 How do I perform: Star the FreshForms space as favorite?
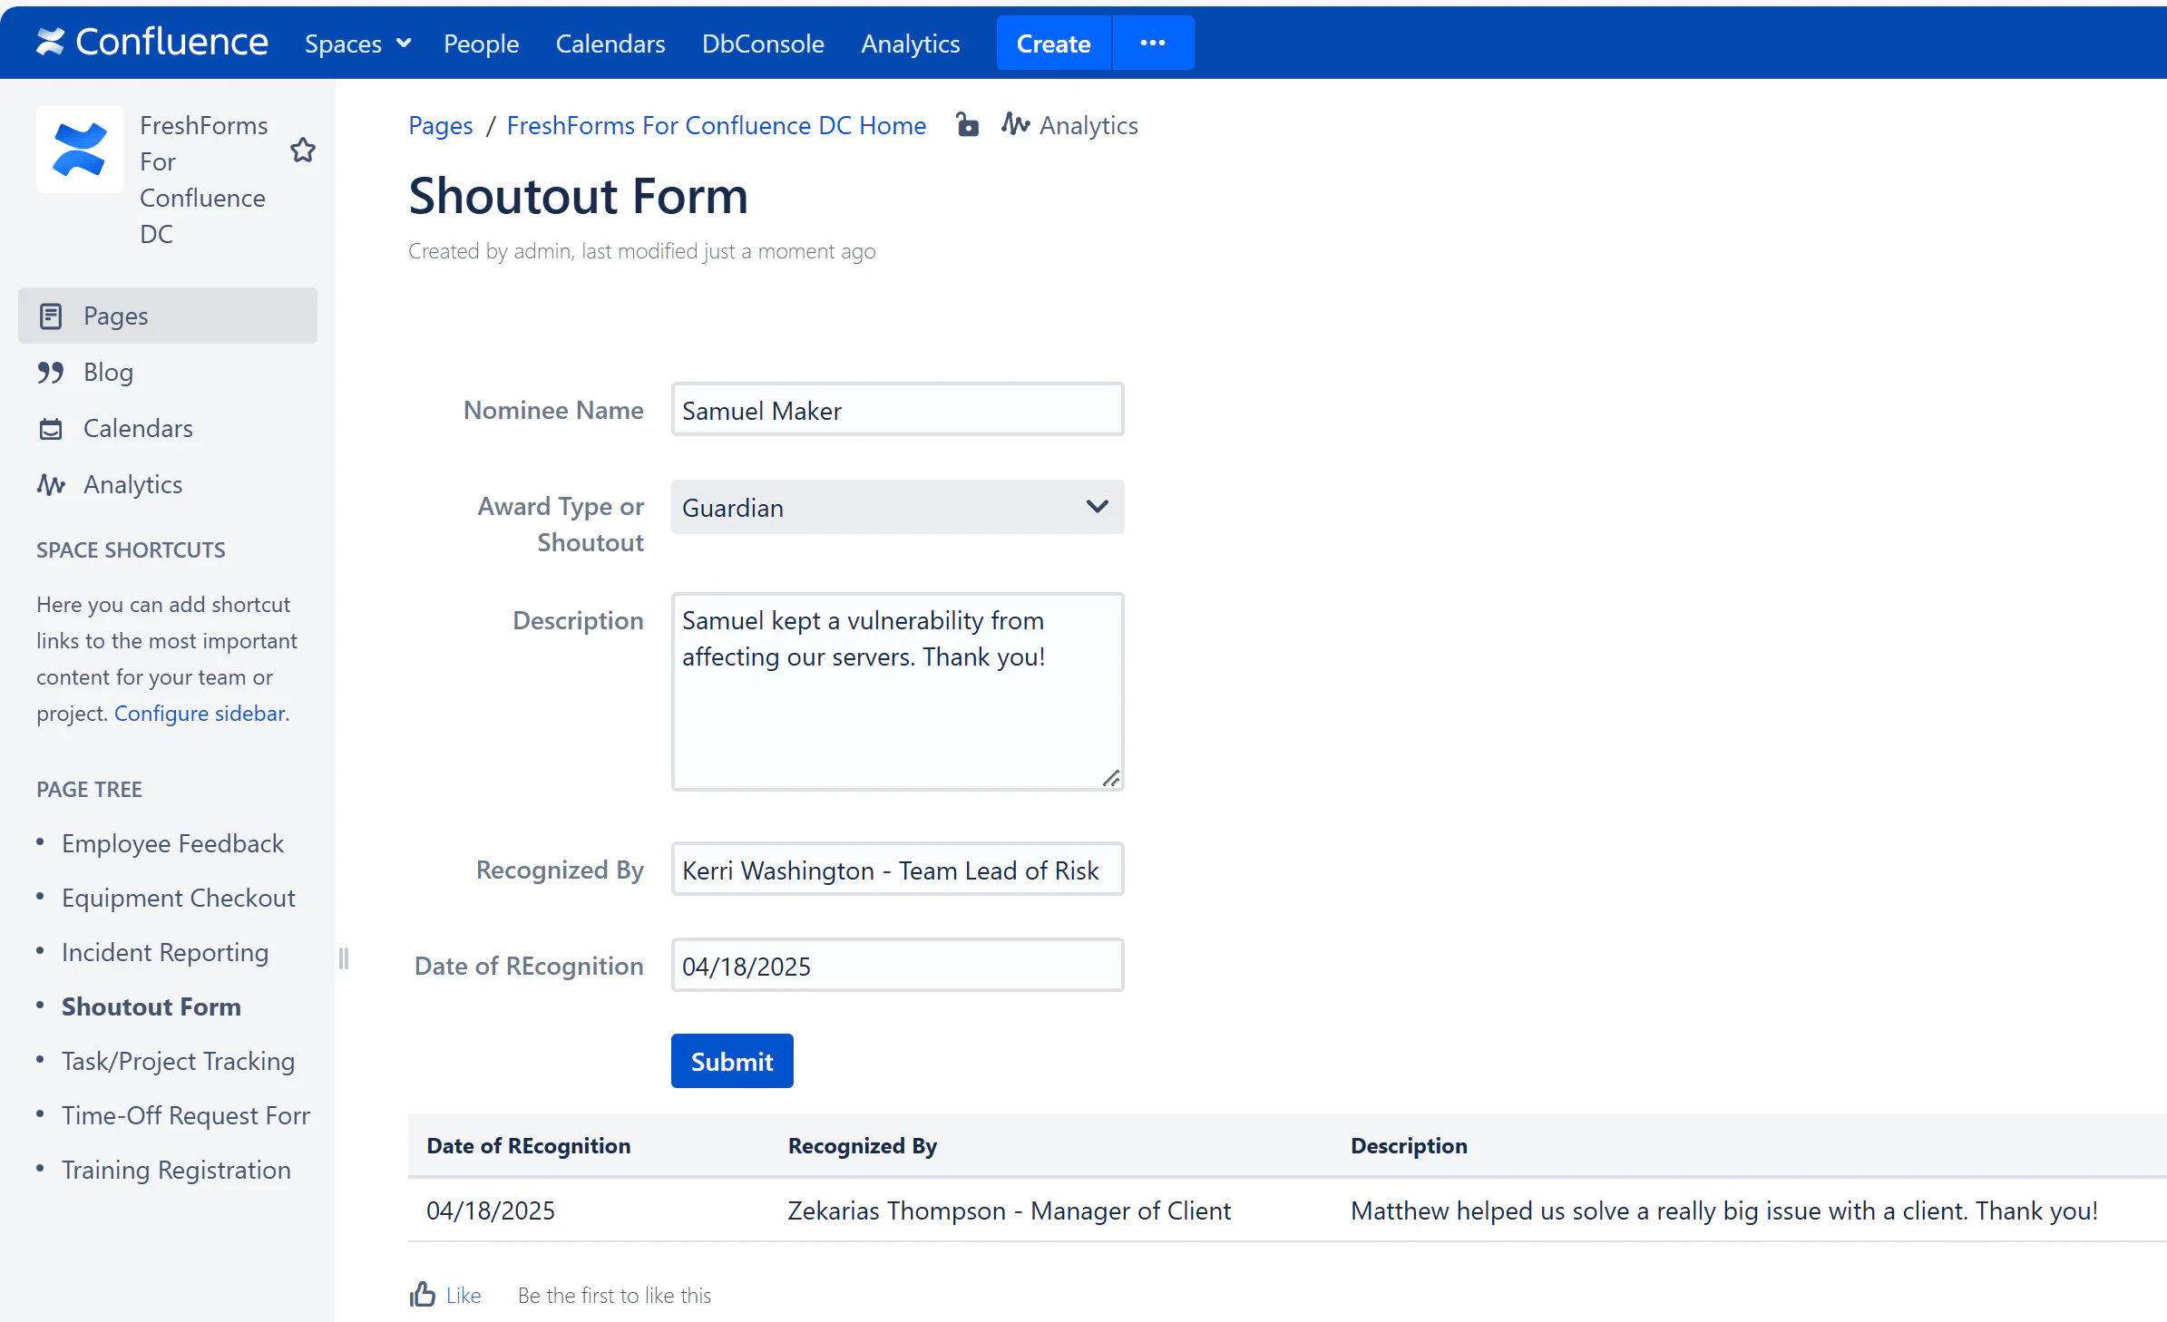coord(303,150)
